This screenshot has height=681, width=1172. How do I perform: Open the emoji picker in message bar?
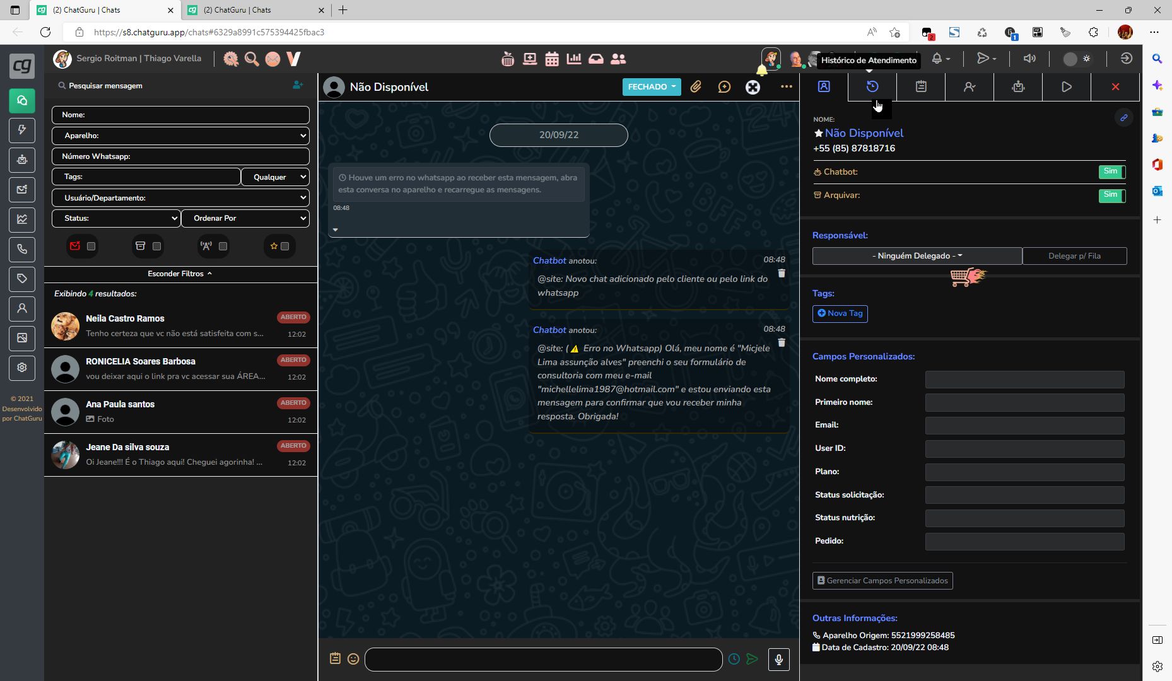click(353, 659)
